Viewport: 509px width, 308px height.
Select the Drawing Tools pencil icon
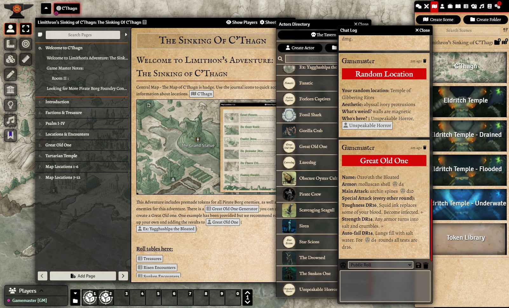tap(10, 75)
